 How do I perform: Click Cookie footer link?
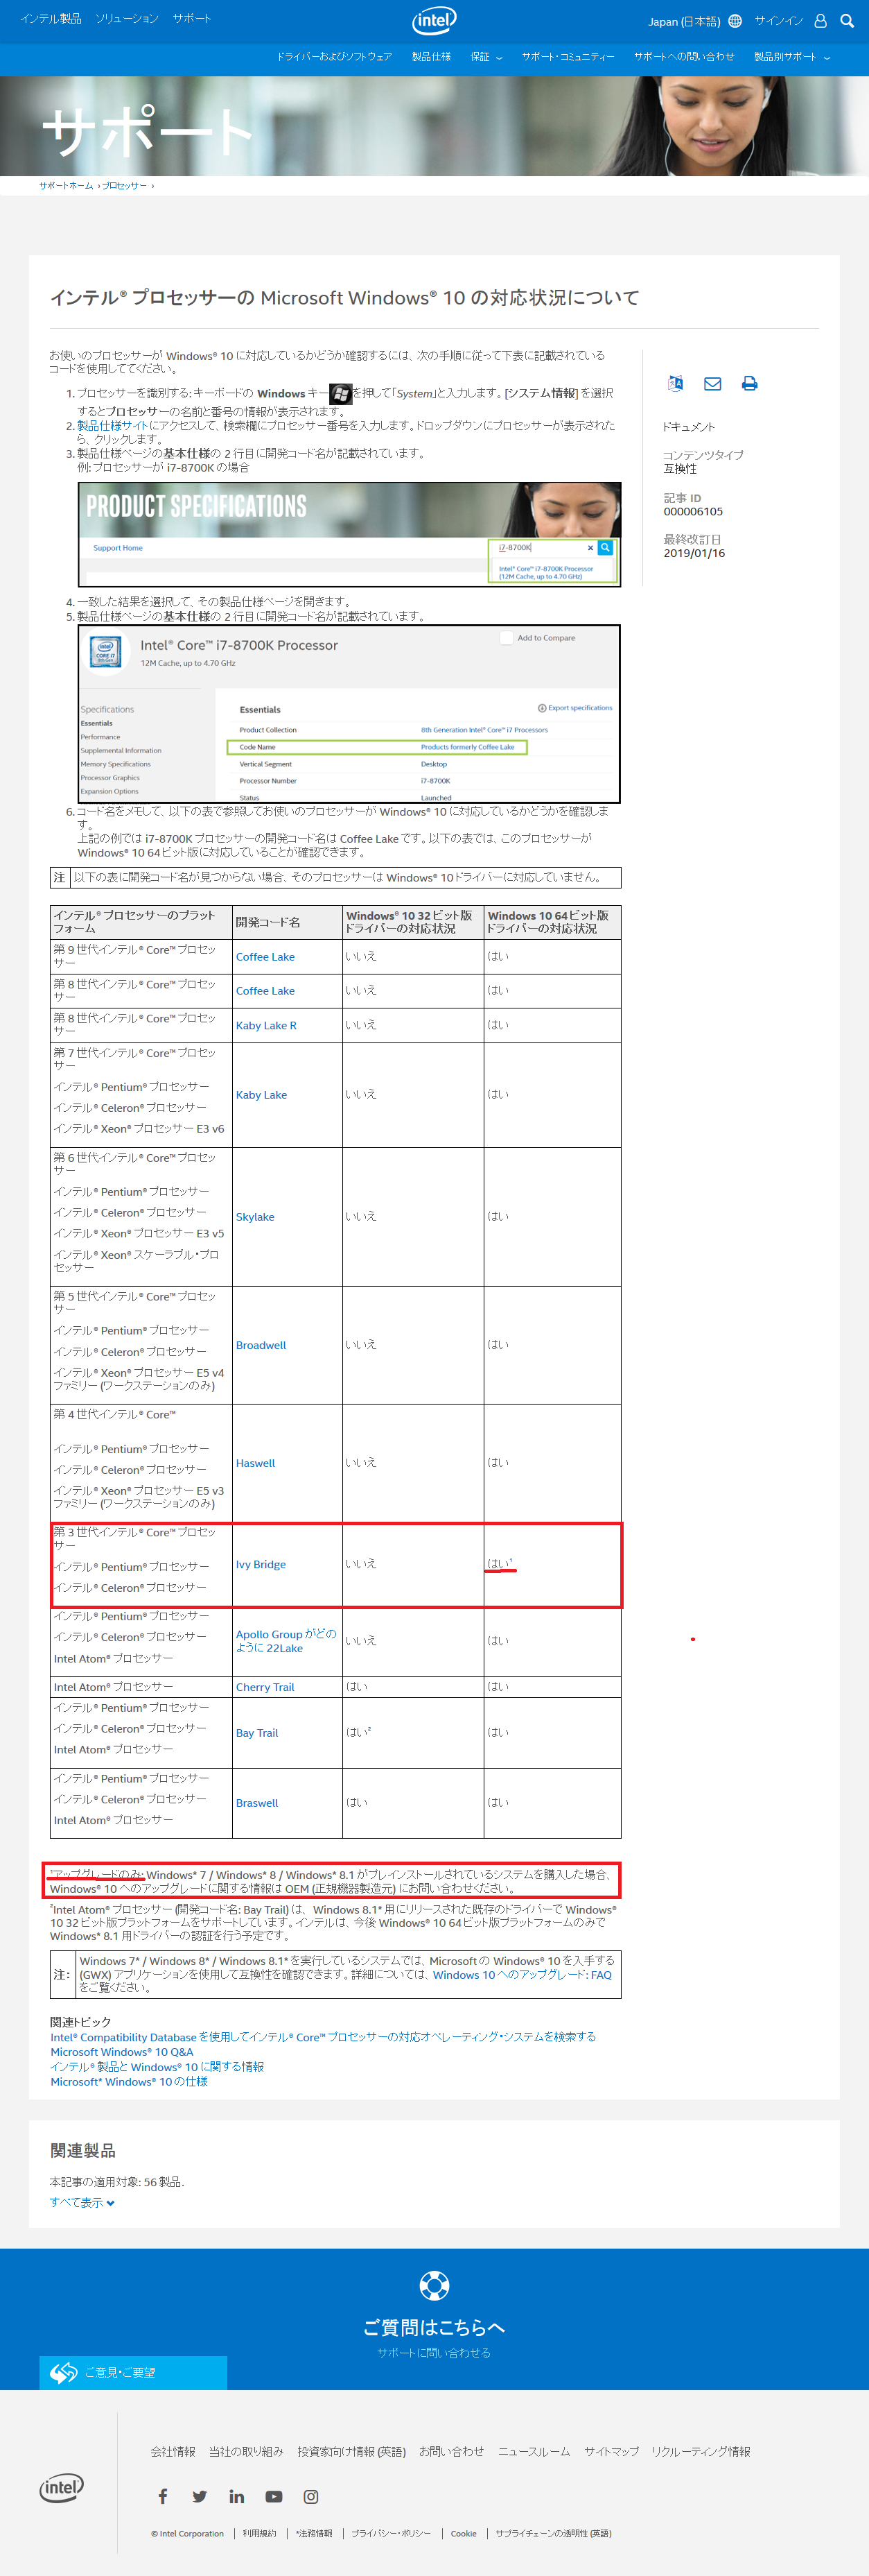[x=464, y=2533]
